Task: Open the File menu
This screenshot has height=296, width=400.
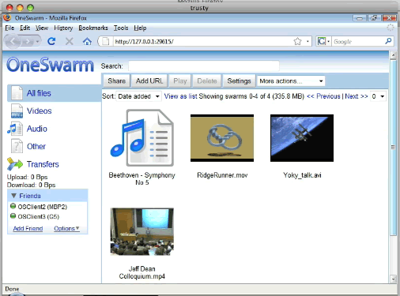Action: (9, 28)
